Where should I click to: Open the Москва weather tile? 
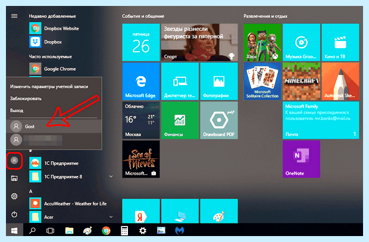pos(140,120)
